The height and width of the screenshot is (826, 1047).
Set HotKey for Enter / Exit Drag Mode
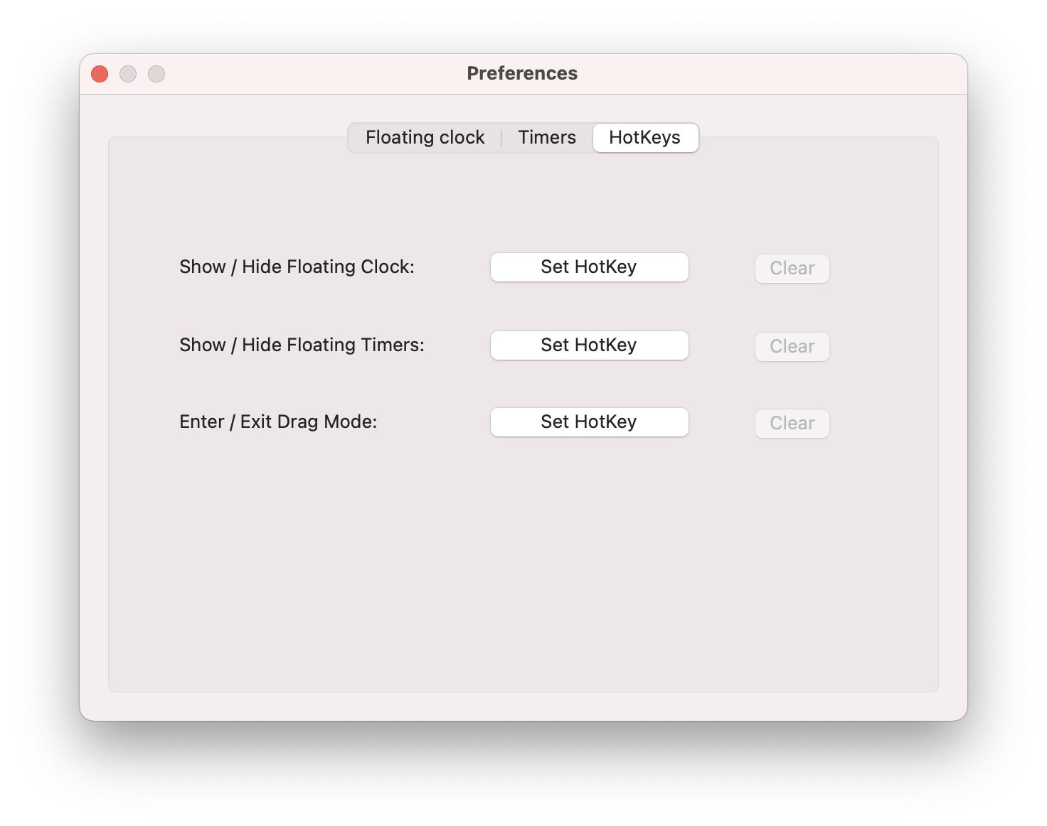point(589,422)
